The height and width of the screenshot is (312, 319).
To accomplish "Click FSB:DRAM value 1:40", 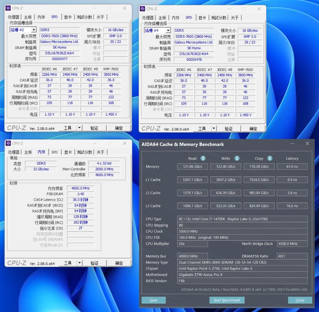I will pos(81,194).
